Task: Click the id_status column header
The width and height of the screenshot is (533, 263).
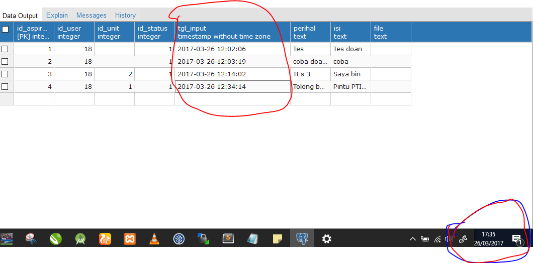Action: pos(155,32)
